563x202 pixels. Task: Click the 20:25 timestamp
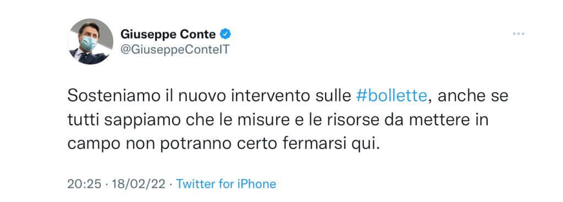click(84, 184)
